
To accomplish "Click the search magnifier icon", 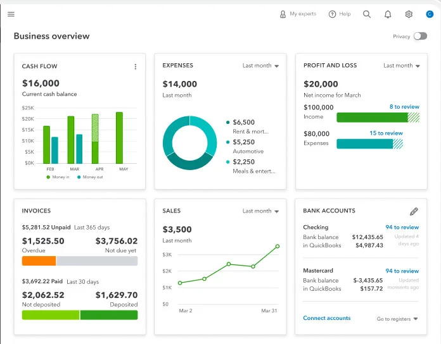I will [x=367, y=14].
